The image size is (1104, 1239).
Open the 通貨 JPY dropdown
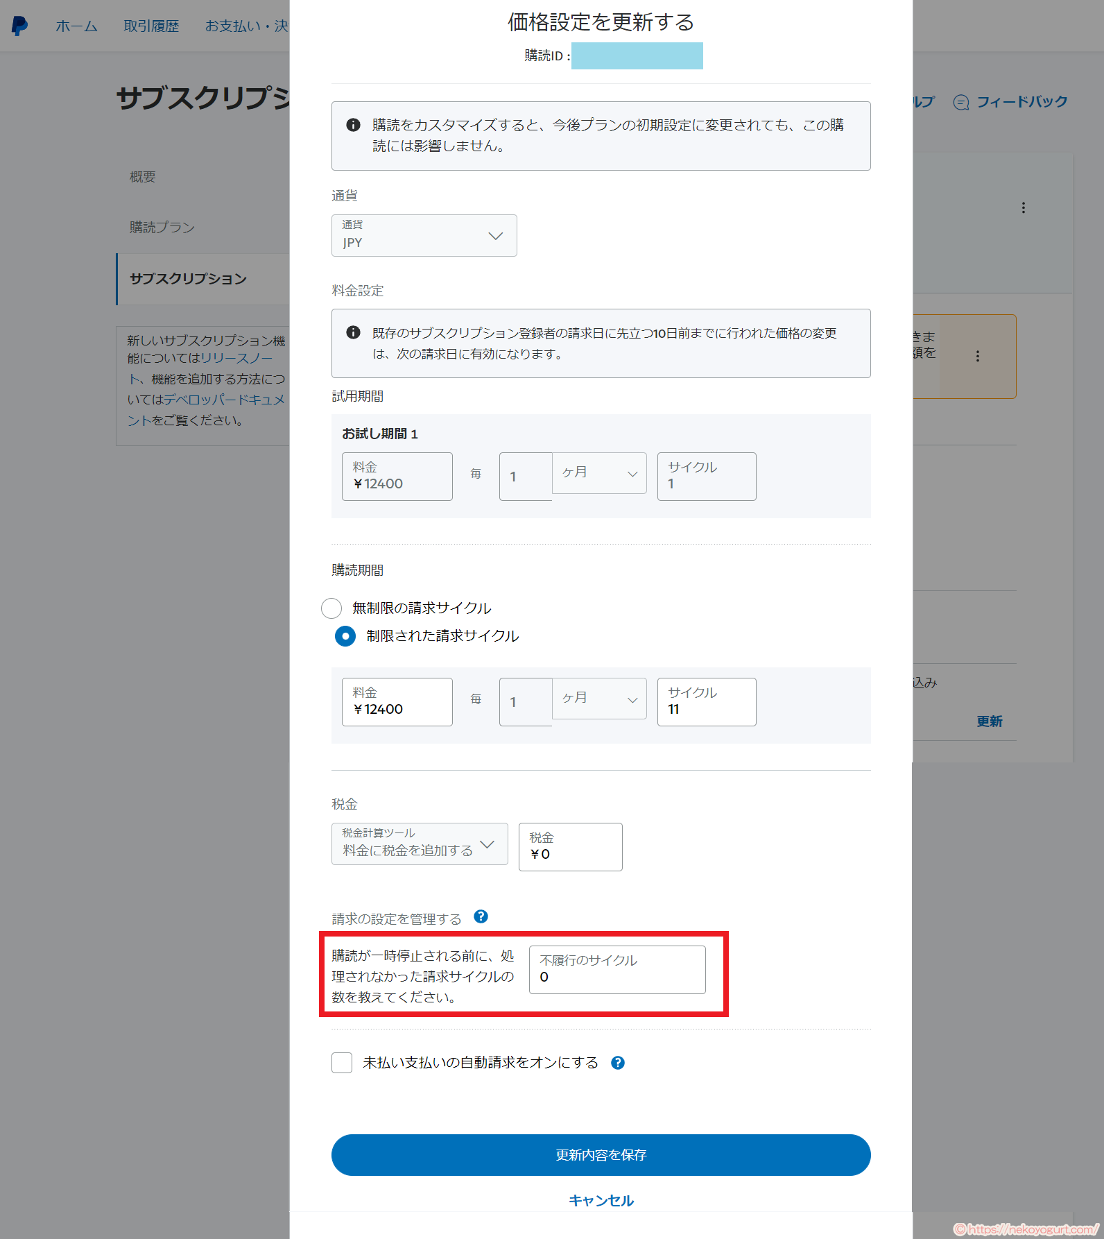point(424,236)
